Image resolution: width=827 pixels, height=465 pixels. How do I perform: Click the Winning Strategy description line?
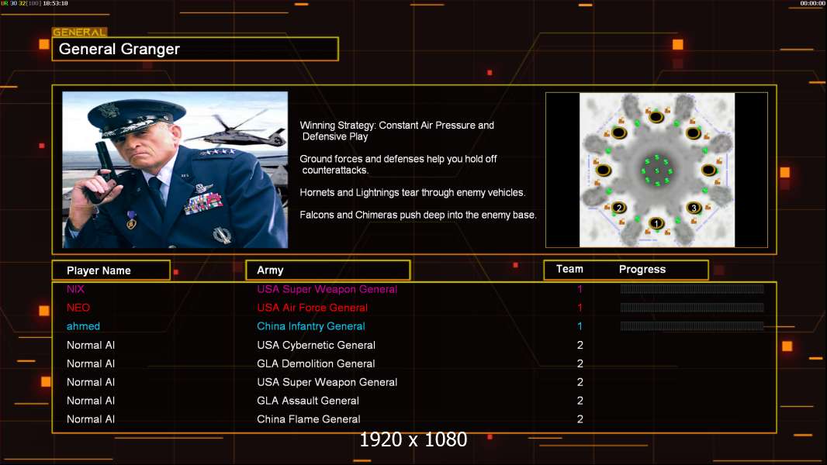(x=397, y=131)
